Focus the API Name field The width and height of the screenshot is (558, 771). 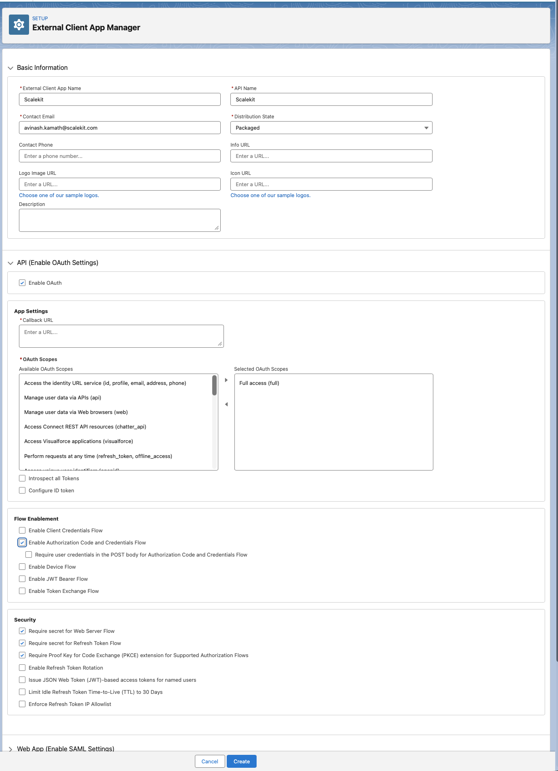pos(331,99)
